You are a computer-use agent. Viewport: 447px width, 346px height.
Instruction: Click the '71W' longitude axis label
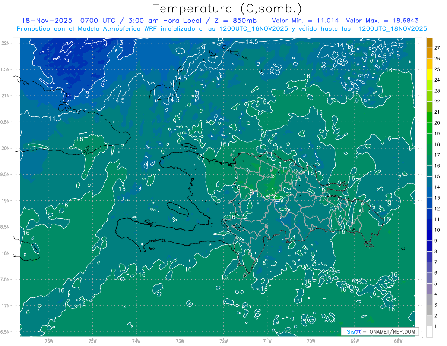pos(267,341)
